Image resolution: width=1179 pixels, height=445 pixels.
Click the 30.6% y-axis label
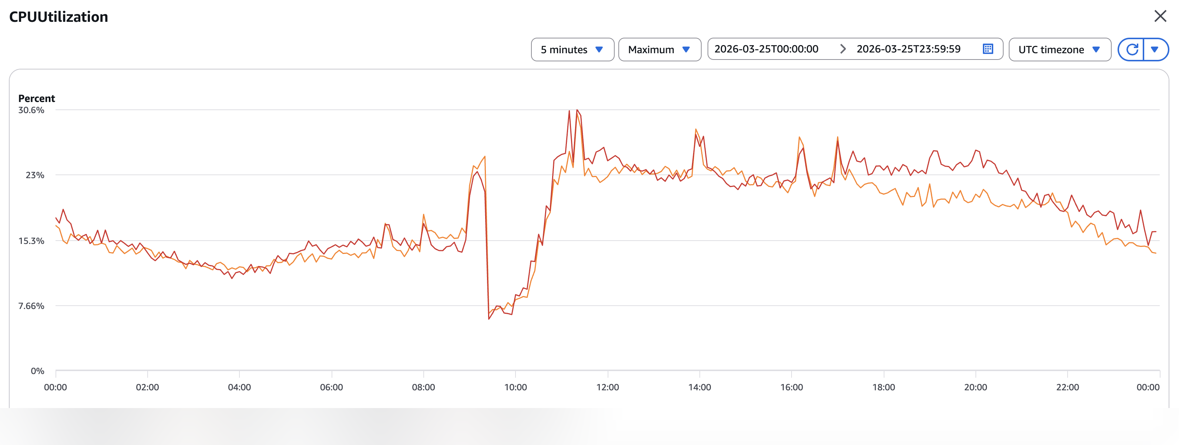click(x=31, y=110)
